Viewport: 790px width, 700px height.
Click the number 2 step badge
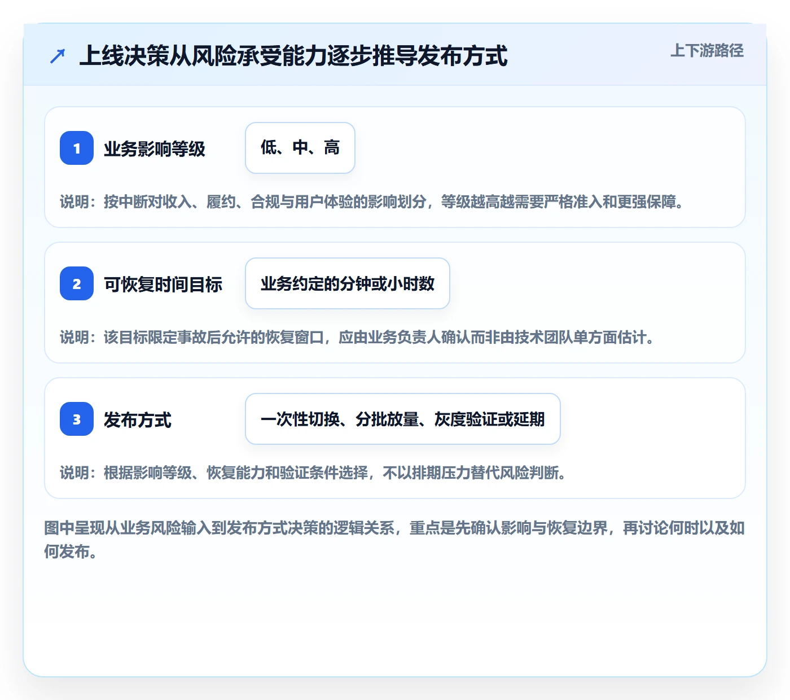click(77, 283)
